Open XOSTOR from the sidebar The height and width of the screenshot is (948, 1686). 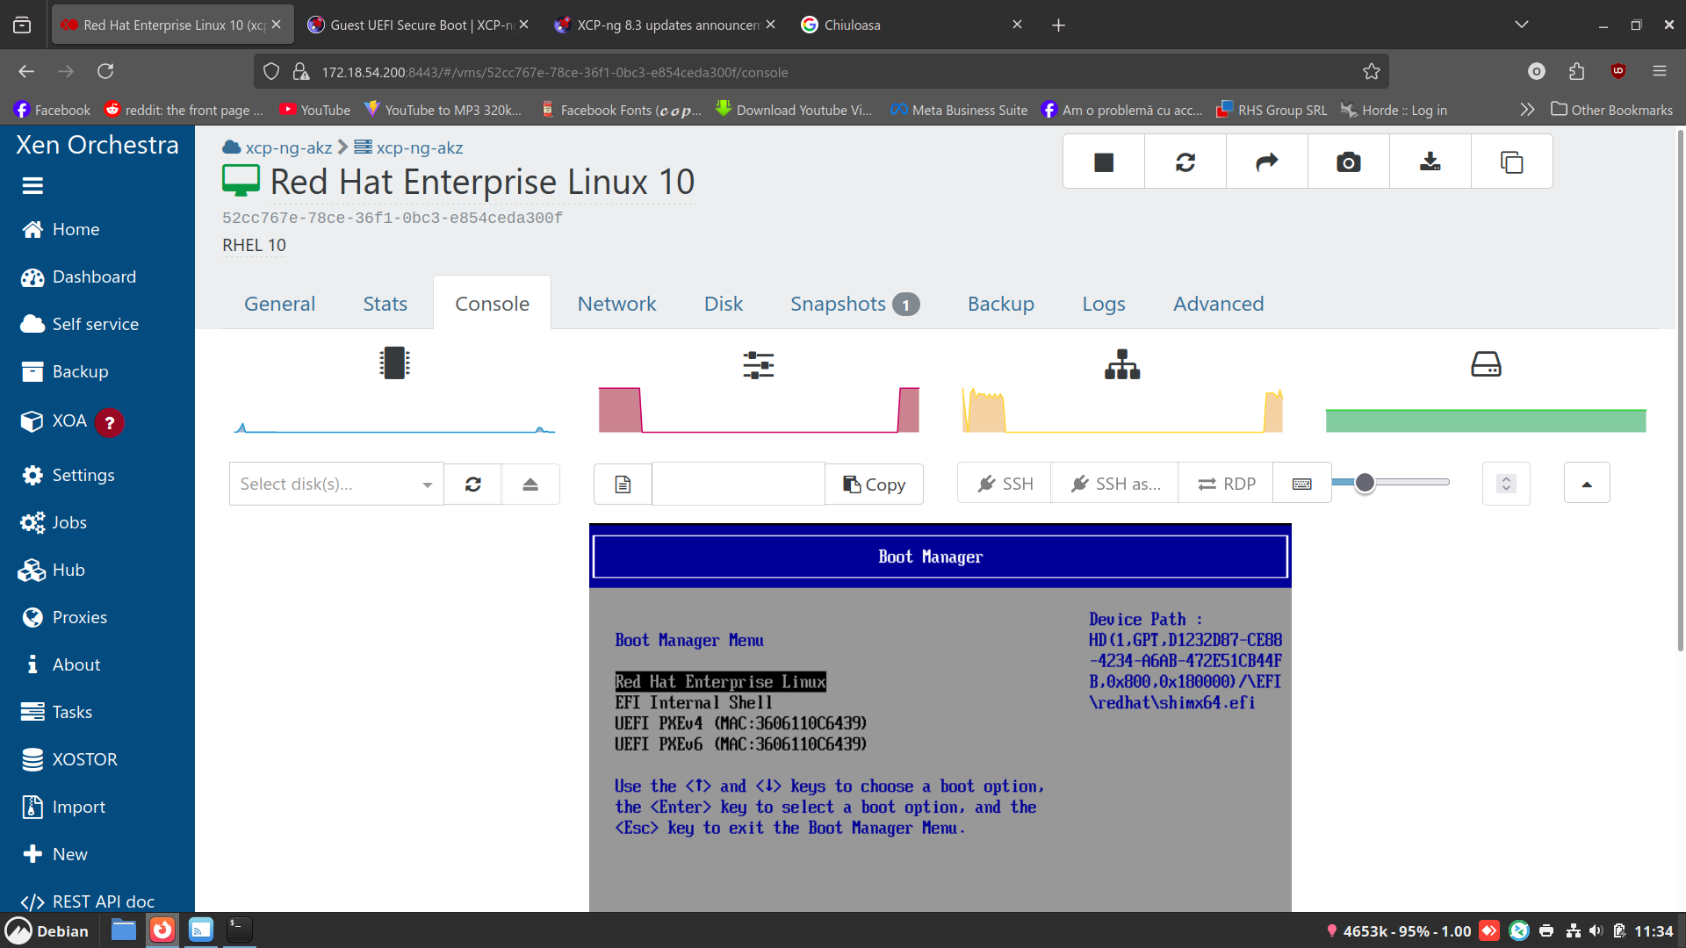[x=85, y=759]
